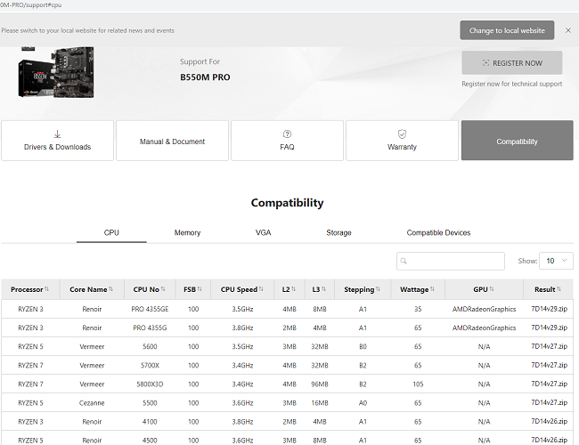579x445 pixels.
Task: Click the B550M PRO product title
Action: click(x=205, y=77)
